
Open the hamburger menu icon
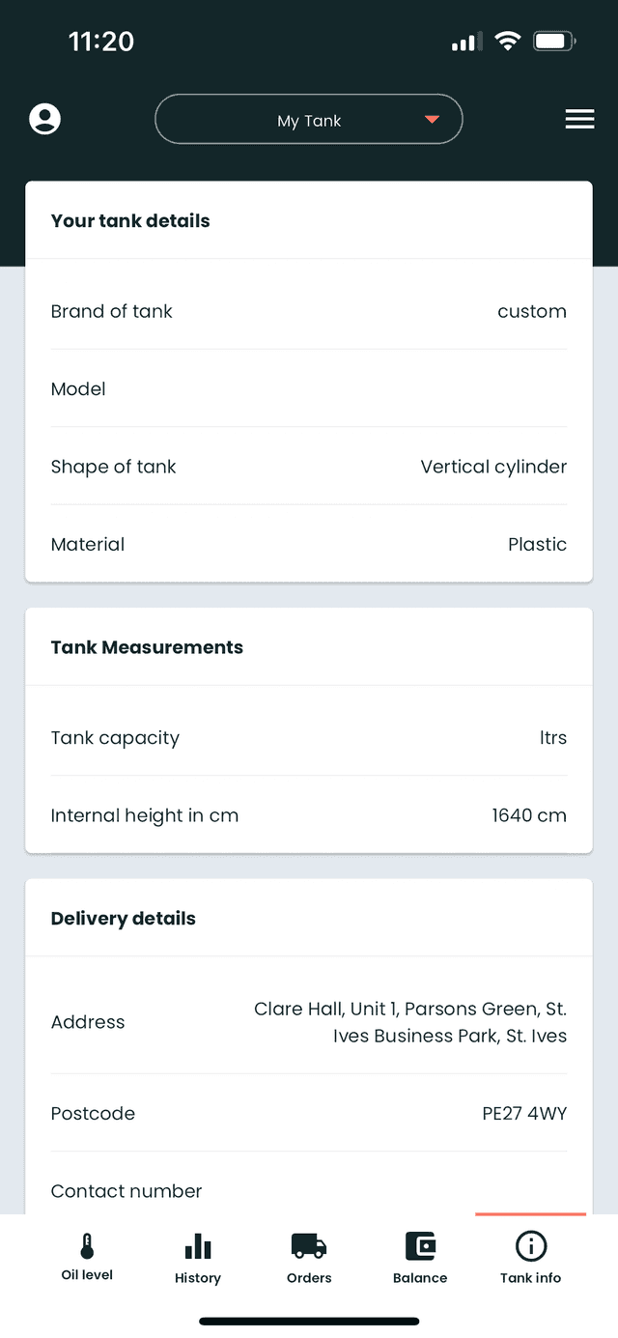coord(579,118)
